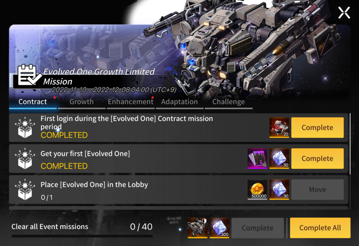Tap the crystal reward on Place in Lobby mission
The image size is (359, 246).
tap(279, 190)
